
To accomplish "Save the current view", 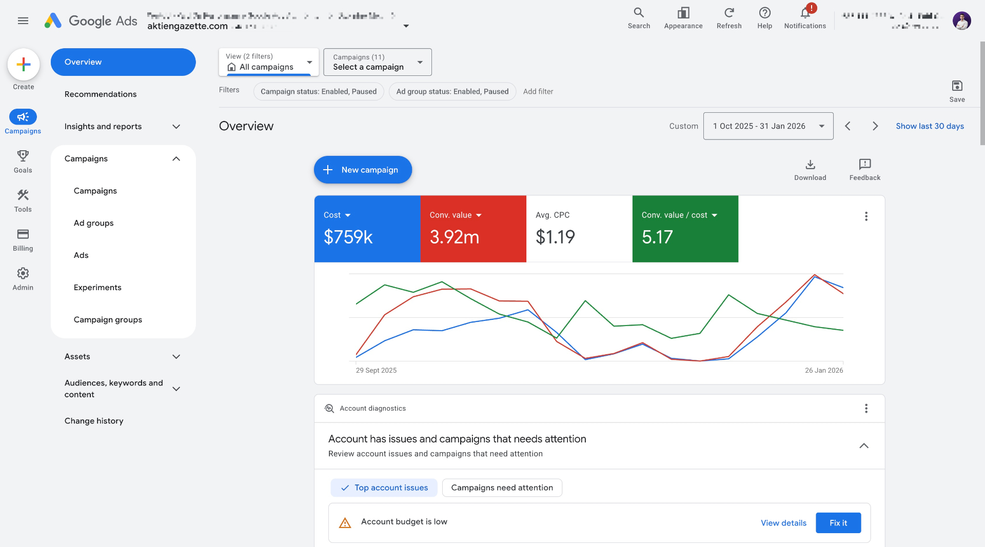I will [957, 91].
